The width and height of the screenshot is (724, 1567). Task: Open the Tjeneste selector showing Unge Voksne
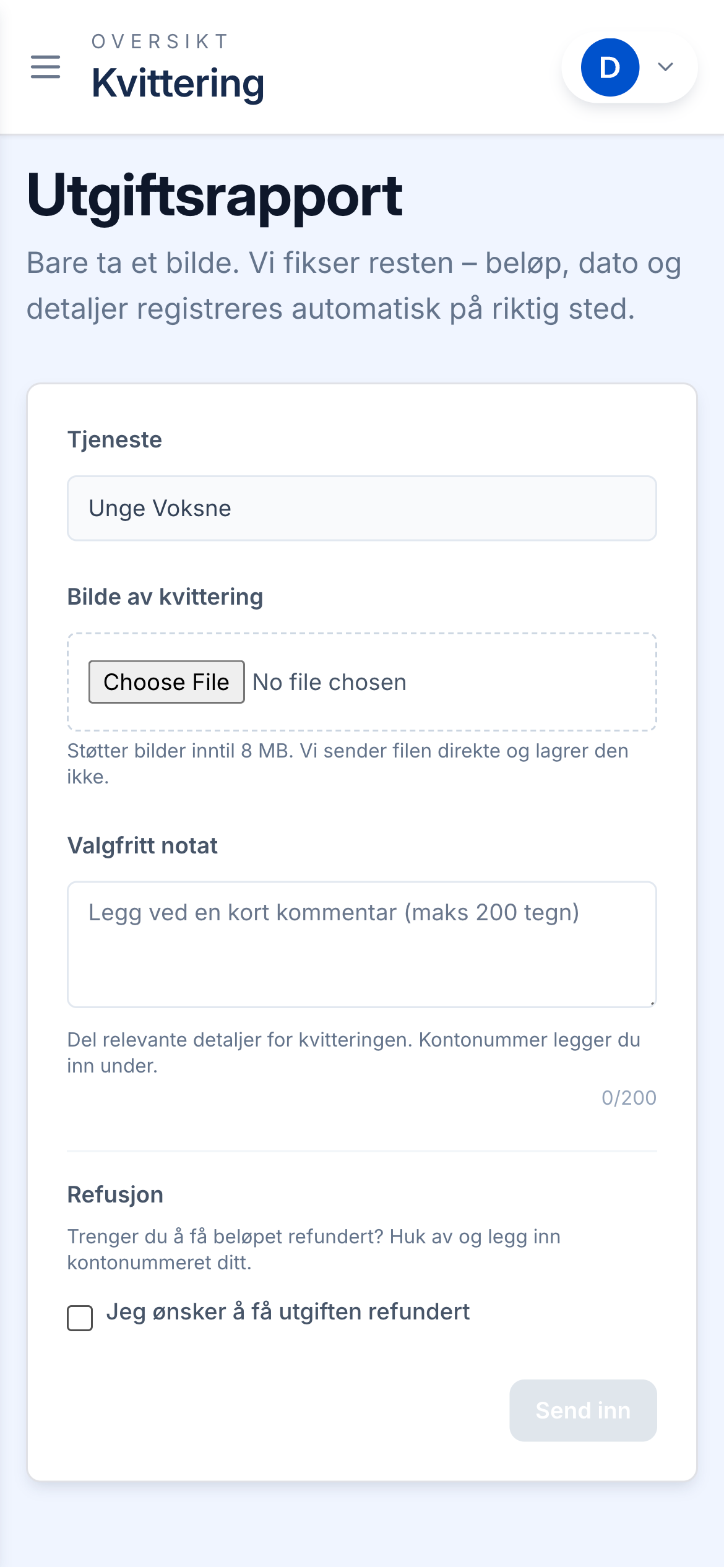pyautogui.click(x=362, y=508)
